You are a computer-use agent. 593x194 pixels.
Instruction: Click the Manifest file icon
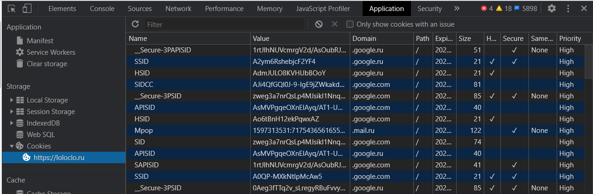click(20, 41)
